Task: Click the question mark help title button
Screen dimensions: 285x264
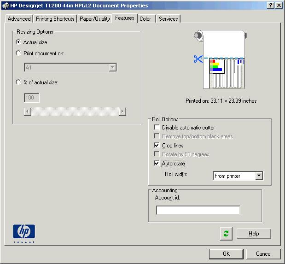Action: pyautogui.click(x=271, y=6)
